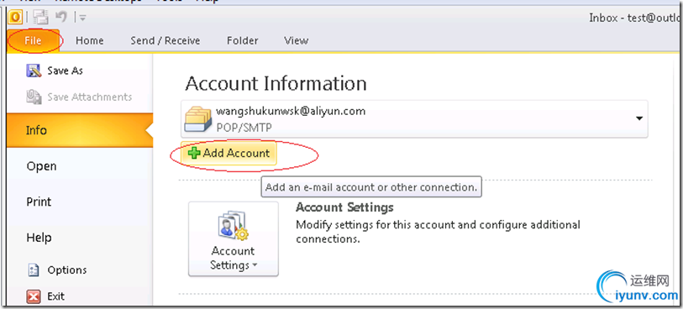Click the Account Settings people-gear icon

[233, 226]
